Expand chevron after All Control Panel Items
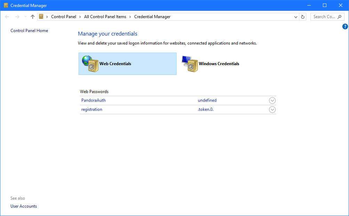The width and height of the screenshot is (349, 216). (x=130, y=17)
